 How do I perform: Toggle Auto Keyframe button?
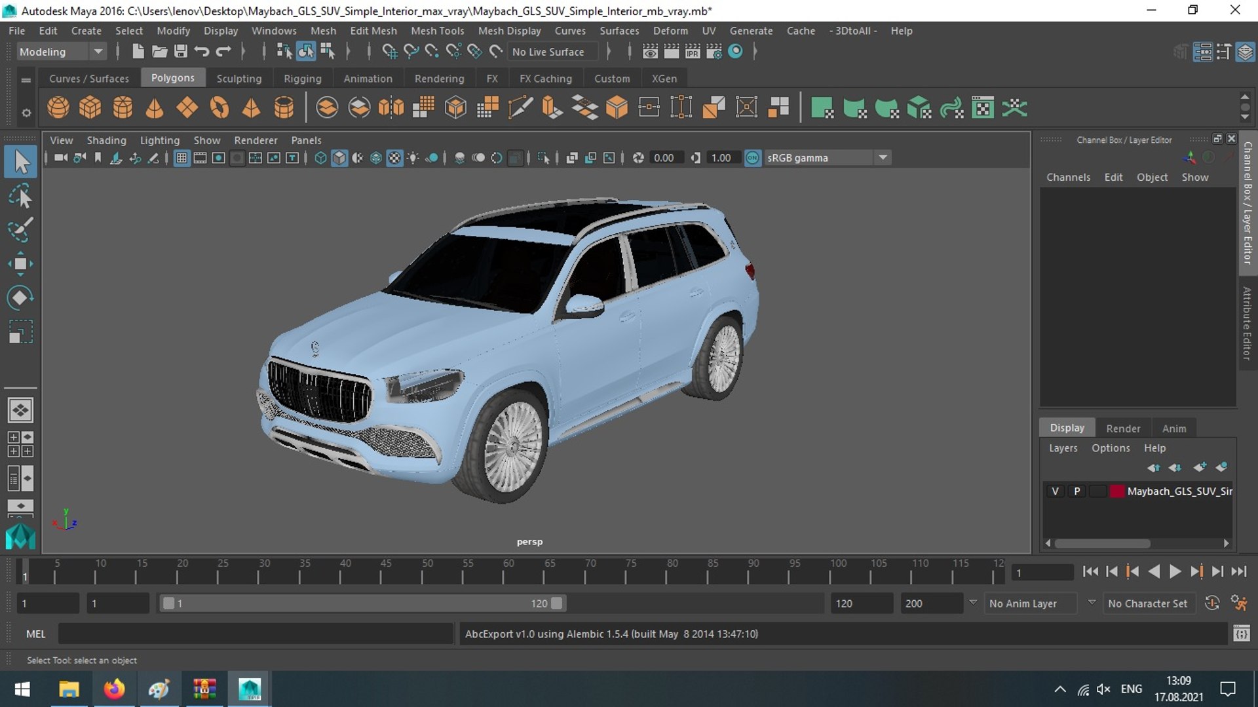pos(1212,603)
